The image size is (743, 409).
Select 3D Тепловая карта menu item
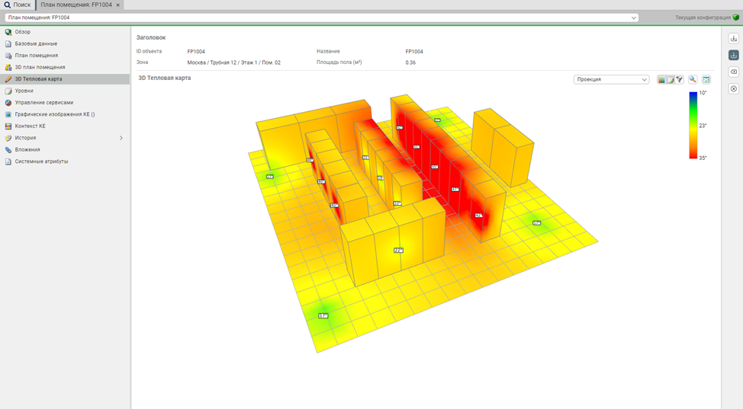pyautogui.click(x=65, y=79)
